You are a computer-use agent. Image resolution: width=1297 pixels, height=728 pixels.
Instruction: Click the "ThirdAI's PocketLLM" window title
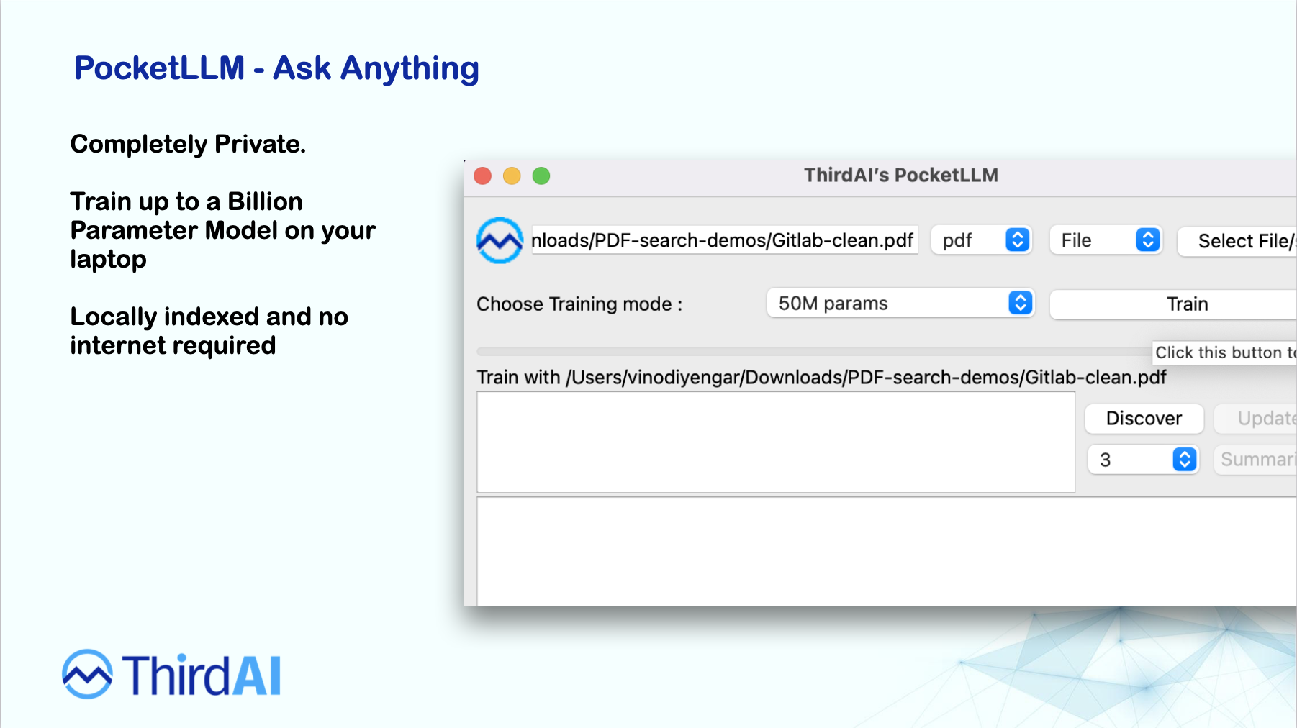click(901, 175)
